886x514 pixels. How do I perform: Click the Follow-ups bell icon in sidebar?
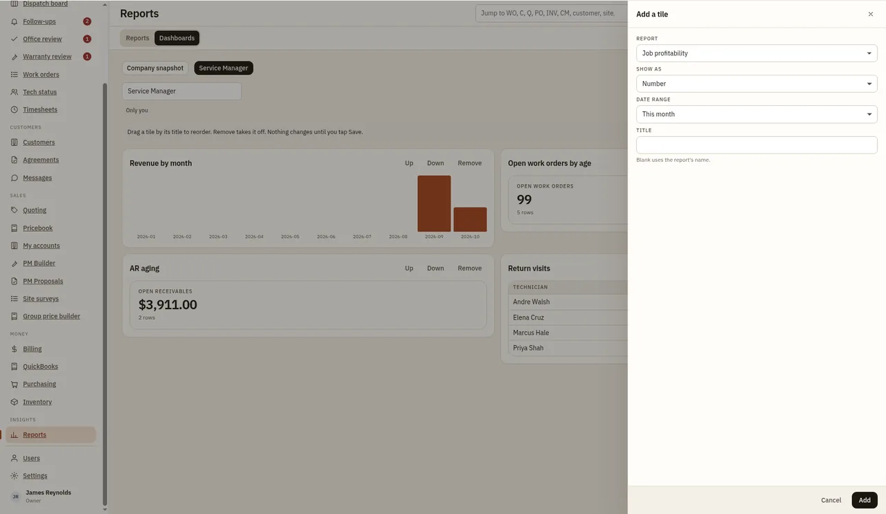pos(15,21)
